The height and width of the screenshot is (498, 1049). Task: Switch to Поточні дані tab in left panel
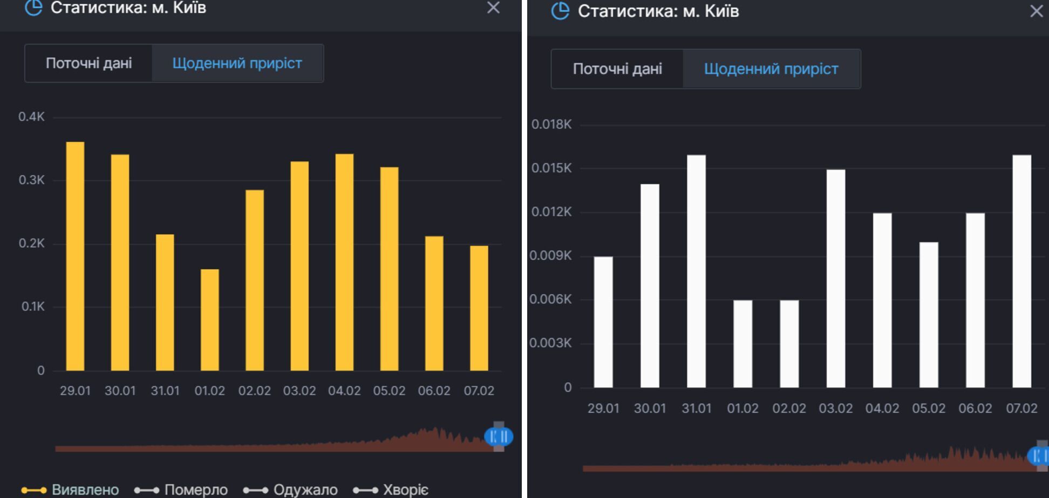[x=88, y=64]
